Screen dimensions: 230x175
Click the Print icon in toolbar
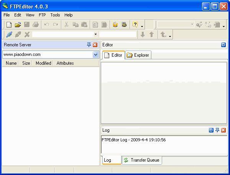pos(36,25)
